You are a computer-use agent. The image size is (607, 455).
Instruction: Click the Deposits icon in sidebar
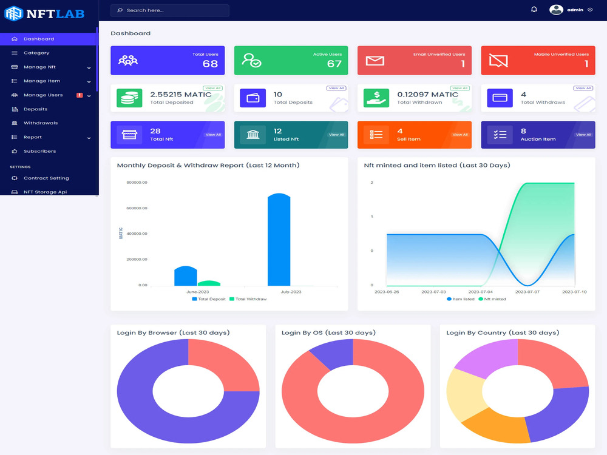(x=15, y=109)
